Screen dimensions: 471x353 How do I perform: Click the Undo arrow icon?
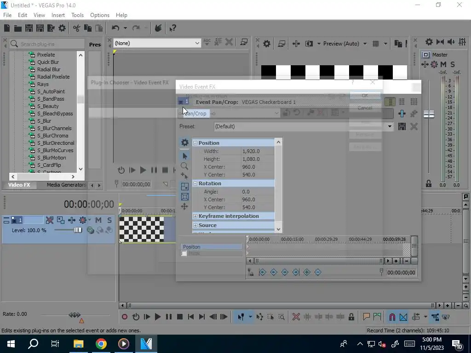pyautogui.click(x=115, y=28)
